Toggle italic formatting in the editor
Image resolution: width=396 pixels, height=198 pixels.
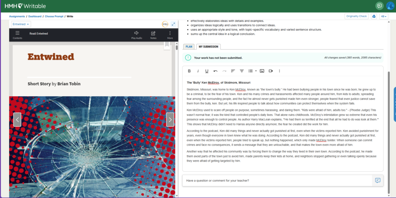click(x=198, y=71)
